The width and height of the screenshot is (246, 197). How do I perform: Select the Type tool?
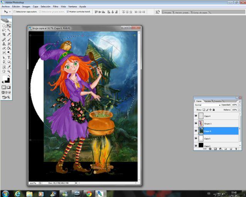coord(9,58)
